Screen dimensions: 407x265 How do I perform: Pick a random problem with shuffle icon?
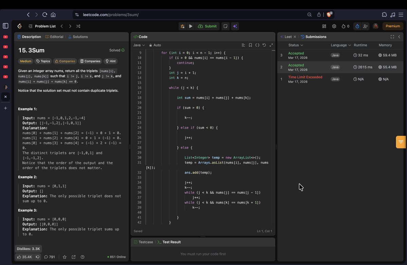tap(78, 26)
